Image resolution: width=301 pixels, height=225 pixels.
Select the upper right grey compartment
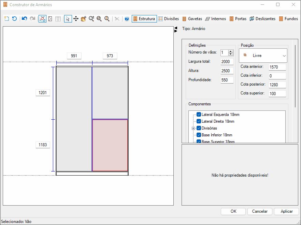(110, 93)
